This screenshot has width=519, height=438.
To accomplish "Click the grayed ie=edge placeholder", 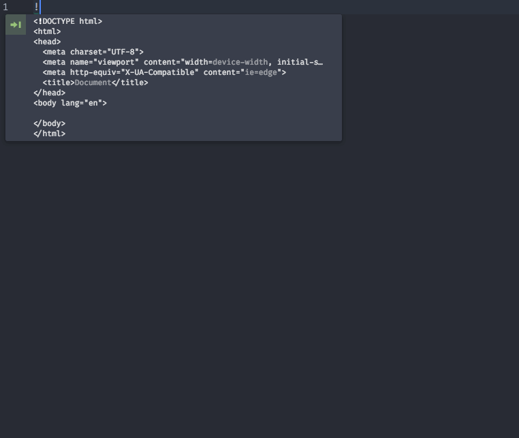I will pos(261,72).
